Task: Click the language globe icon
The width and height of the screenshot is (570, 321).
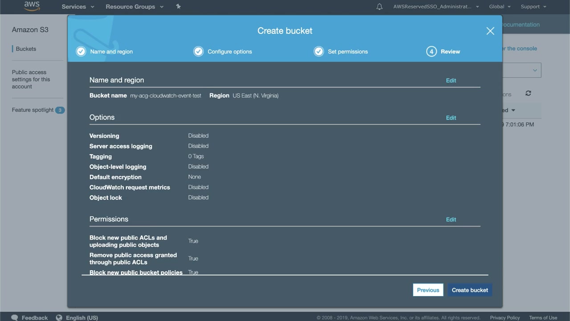Action: point(59,317)
